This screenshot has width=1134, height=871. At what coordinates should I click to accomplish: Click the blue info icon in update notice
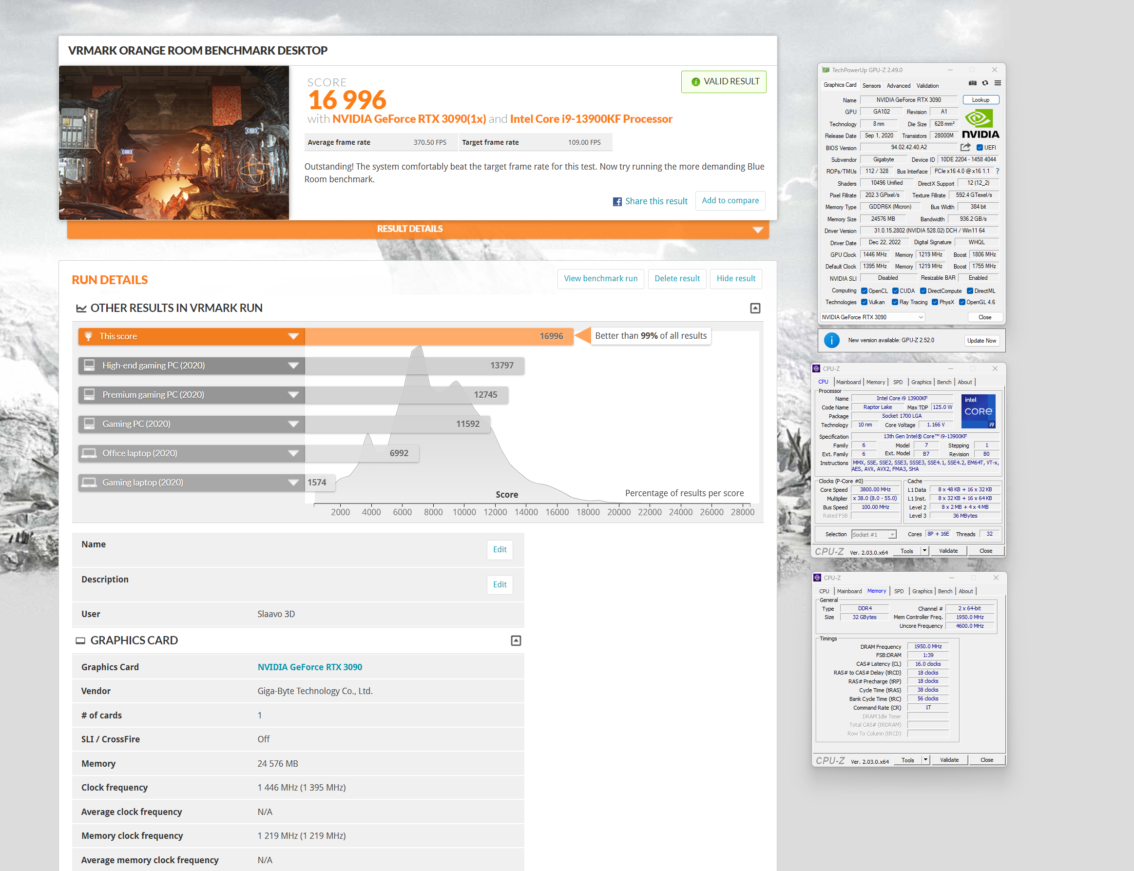(832, 340)
